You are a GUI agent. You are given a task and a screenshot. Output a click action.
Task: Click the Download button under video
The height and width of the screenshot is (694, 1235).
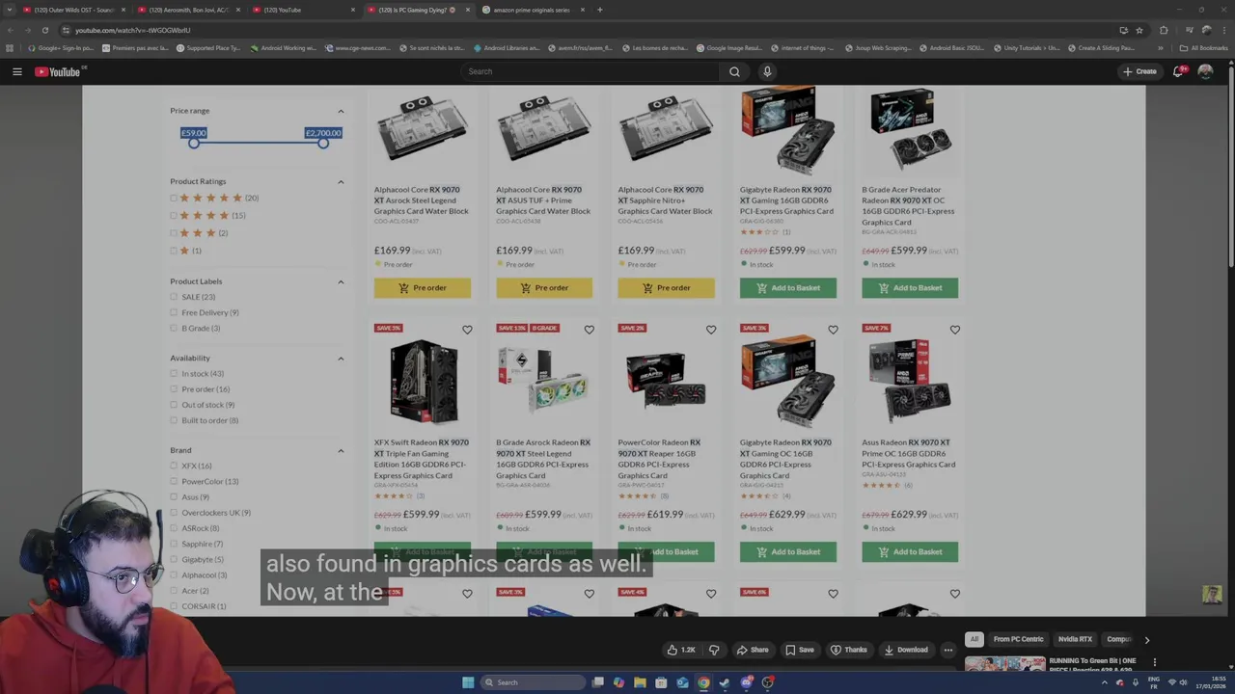tap(905, 650)
